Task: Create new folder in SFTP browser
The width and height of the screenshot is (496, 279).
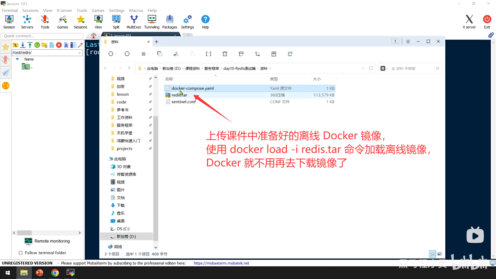Action: (44, 45)
